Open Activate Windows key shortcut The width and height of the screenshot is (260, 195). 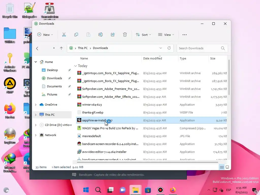(10, 62)
